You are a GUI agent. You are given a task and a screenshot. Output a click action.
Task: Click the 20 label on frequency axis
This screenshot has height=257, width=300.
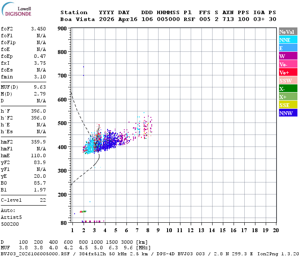point(276,230)
